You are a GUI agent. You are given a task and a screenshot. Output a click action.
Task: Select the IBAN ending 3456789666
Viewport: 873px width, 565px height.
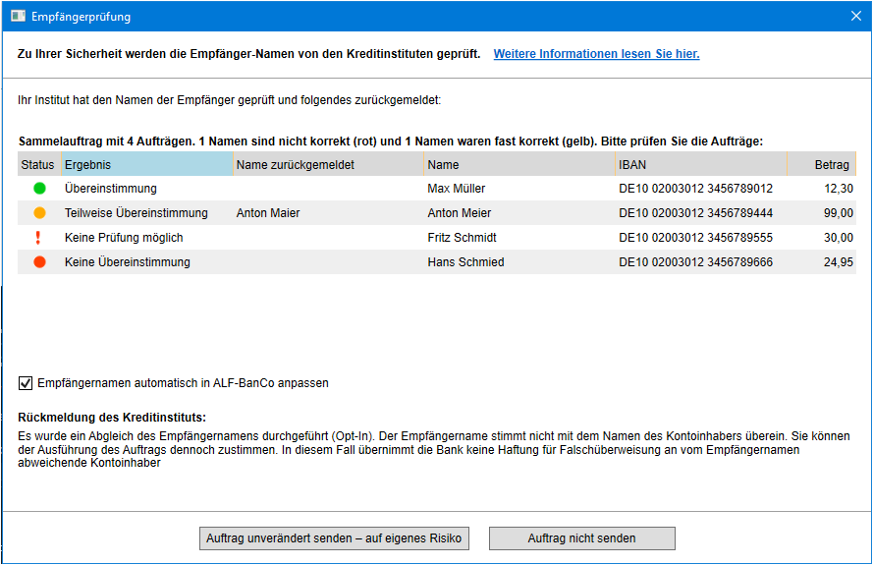pos(696,262)
